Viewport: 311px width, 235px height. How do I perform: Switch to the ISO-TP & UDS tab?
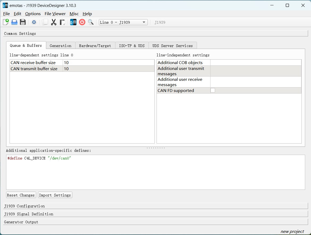tap(132, 46)
